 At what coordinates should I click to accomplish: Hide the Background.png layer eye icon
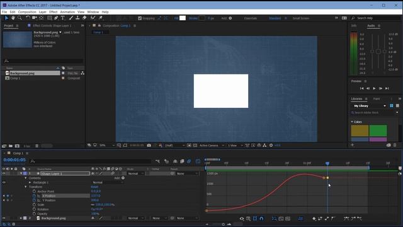tap(4, 218)
